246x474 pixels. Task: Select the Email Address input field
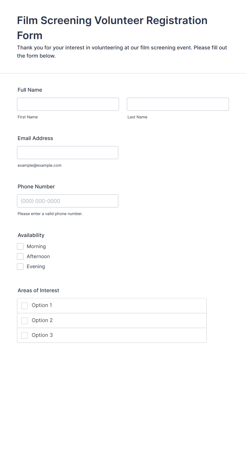tap(68, 152)
